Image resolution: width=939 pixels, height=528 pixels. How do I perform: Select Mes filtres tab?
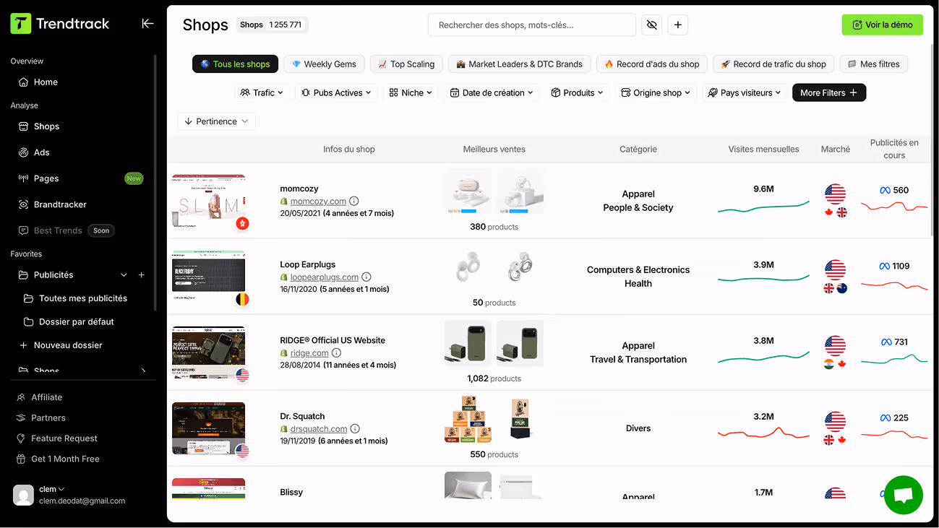click(x=873, y=64)
